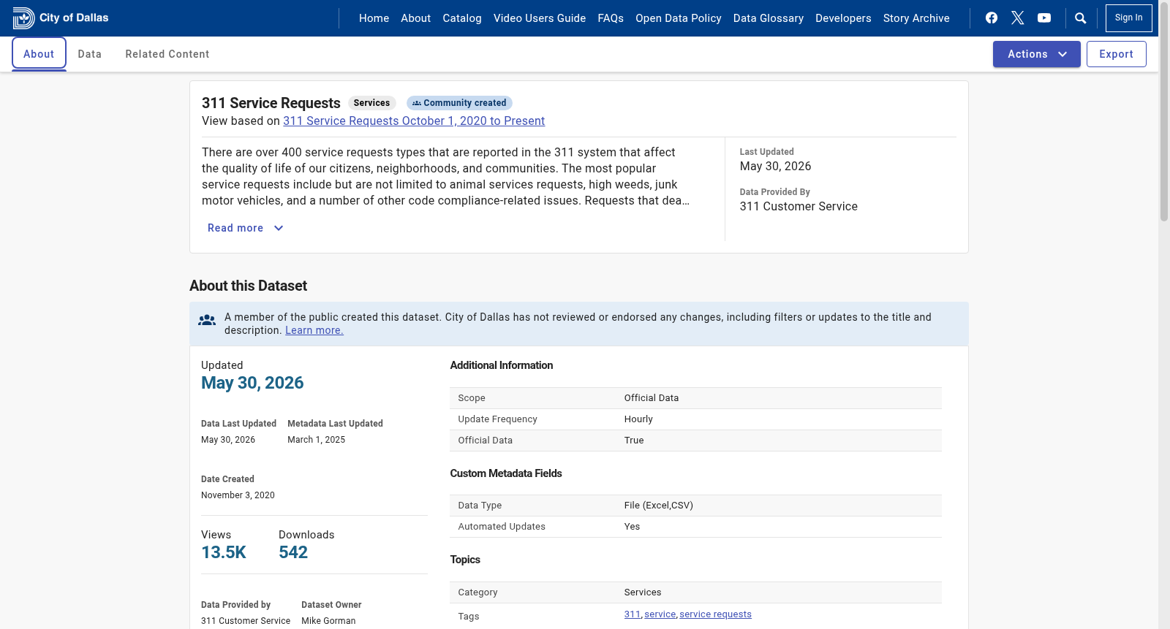Open Catalog in the top navigation
1170x629 pixels.
(462, 18)
